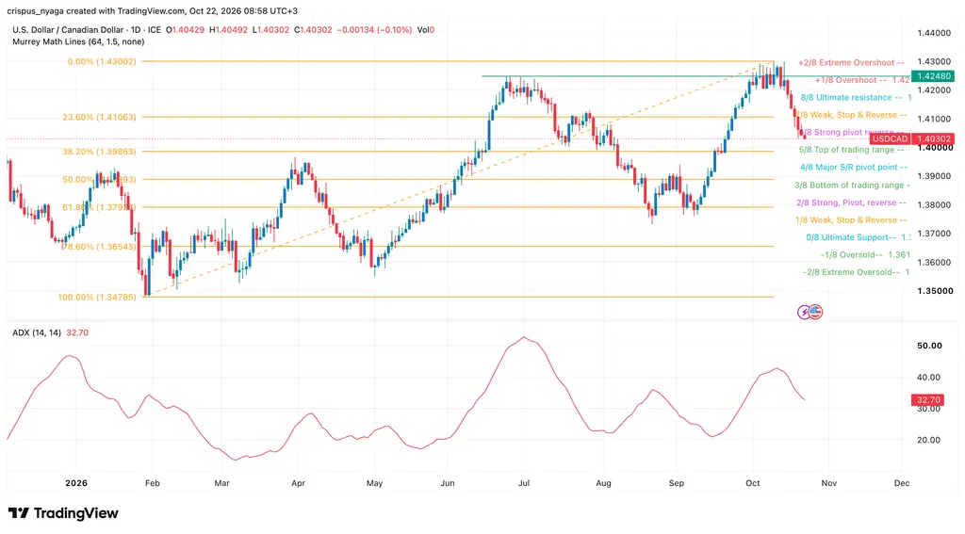
Task: Click the 38.20% (1.39863) Fibonacci label
Action: tap(98, 152)
